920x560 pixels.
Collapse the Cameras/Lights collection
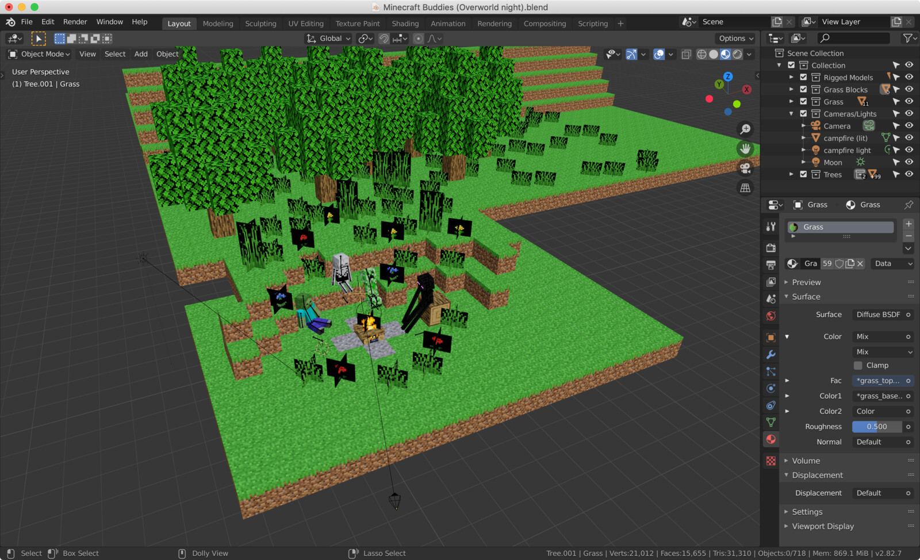pyautogui.click(x=791, y=114)
